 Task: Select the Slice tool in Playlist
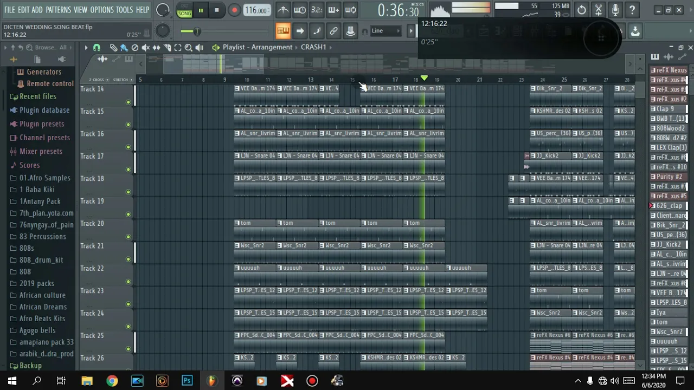(x=167, y=48)
